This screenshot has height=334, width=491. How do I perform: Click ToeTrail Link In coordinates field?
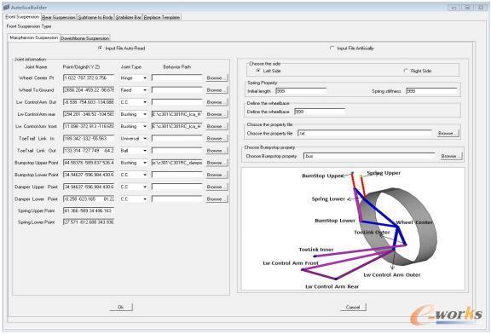(89, 138)
